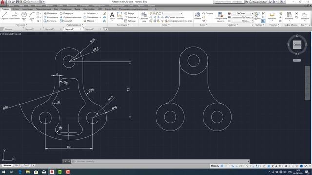This screenshot has width=312, height=175.
Task: Toggle polar tracking in status bar
Action: [241, 166]
